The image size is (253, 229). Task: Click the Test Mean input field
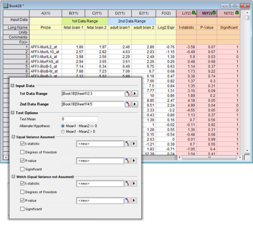pyautogui.click(x=80, y=119)
